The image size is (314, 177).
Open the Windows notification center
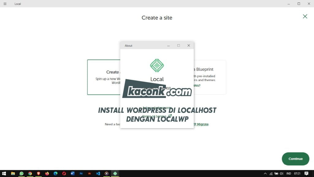(x=306, y=174)
